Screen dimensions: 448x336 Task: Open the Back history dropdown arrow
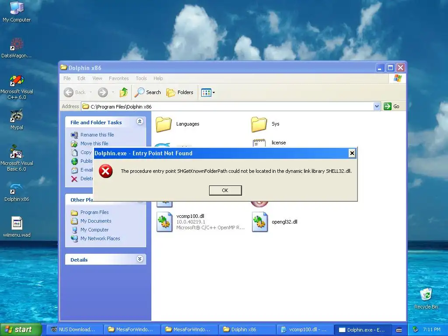click(91, 92)
